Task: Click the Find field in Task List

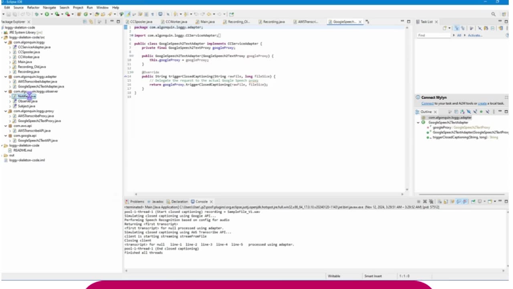Action: click(434, 35)
